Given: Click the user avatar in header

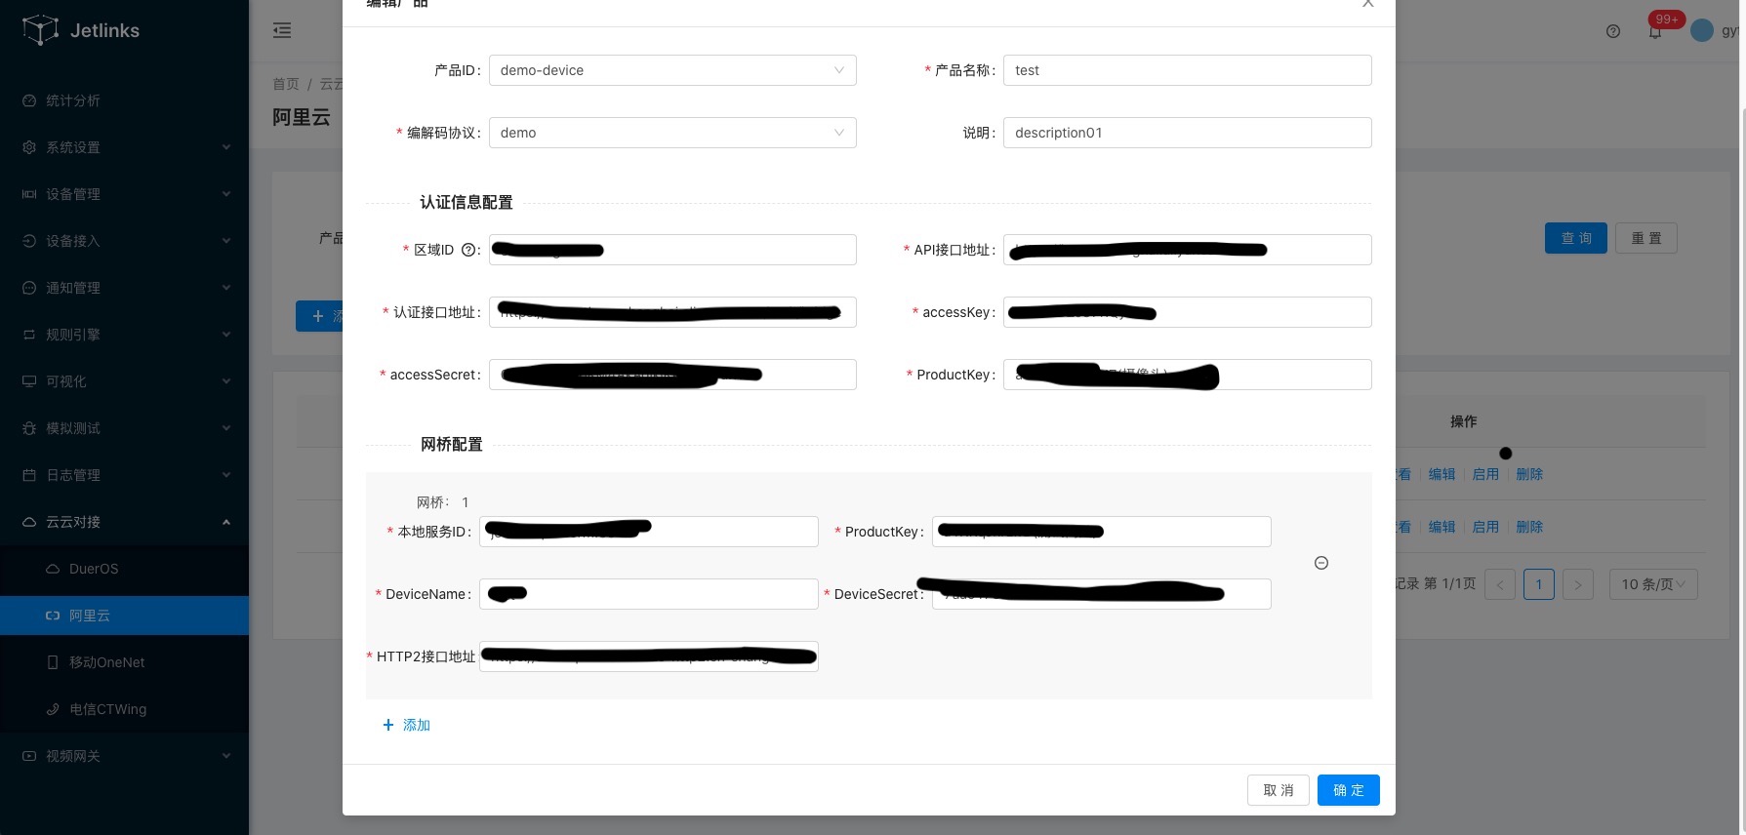Looking at the screenshot, I should point(1702,31).
